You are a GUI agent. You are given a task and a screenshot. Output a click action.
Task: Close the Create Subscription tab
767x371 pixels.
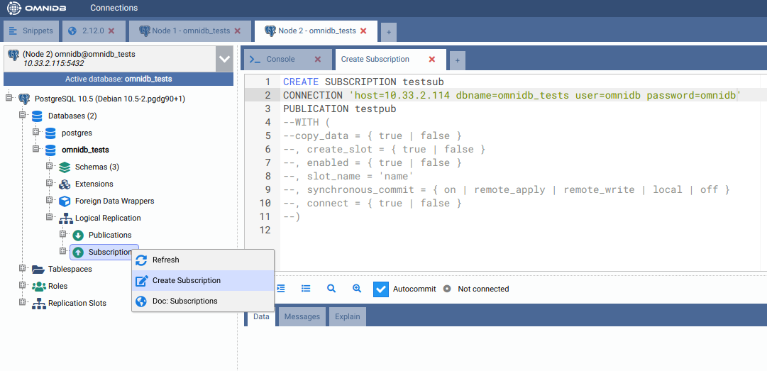pyautogui.click(x=432, y=60)
